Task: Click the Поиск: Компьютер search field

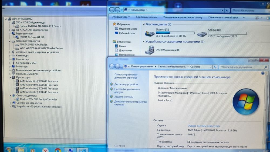Action: [x=250, y=11]
